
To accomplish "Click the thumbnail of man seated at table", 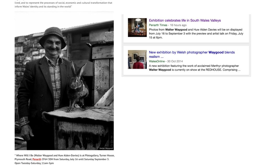I will tap(137, 28).
